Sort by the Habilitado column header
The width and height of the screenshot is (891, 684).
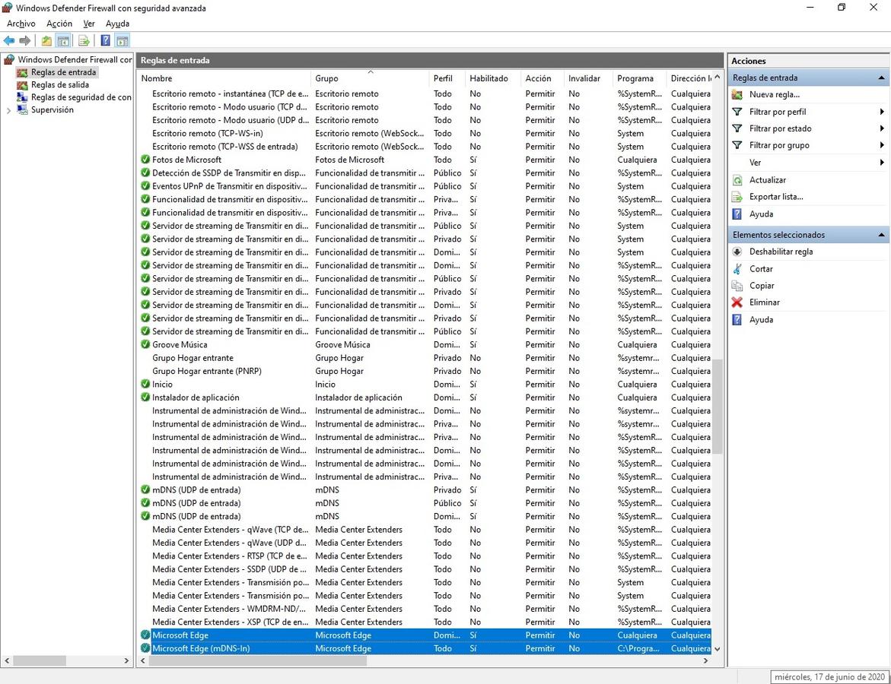pos(488,78)
